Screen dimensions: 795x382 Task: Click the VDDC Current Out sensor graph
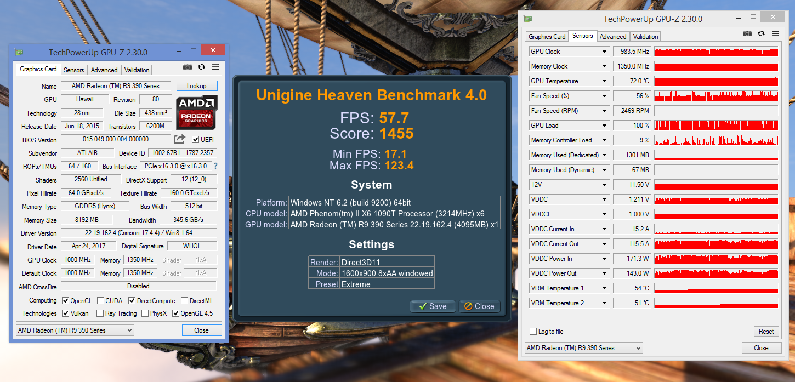716,244
